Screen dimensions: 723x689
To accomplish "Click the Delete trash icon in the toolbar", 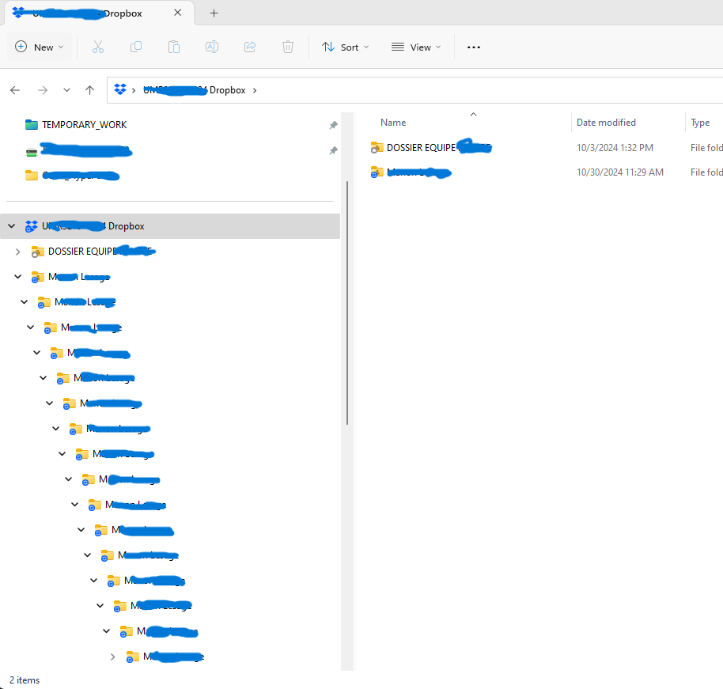I will pos(287,47).
